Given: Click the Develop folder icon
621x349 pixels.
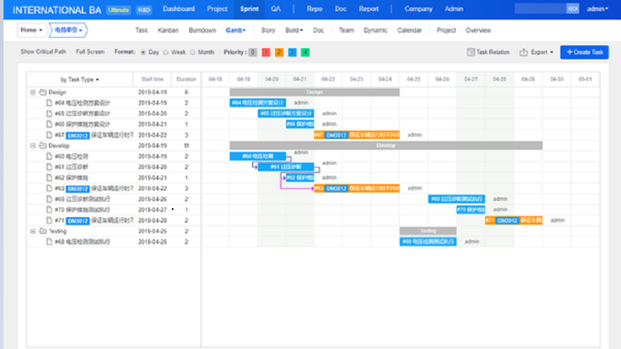Looking at the screenshot, I should coord(42,146).
